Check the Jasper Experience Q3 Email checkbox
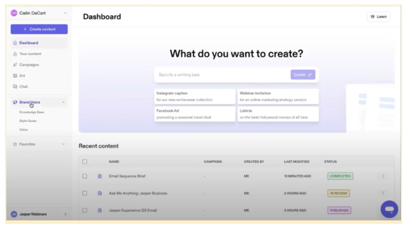 pyautogui.click(x=85, y=210)
